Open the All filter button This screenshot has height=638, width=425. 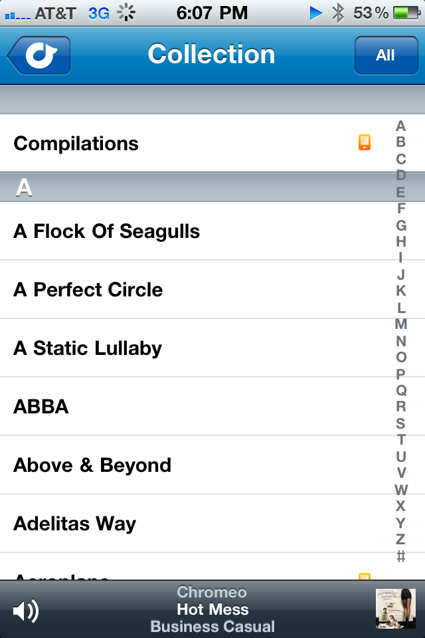pyautogui.click(x=386, y=55)
